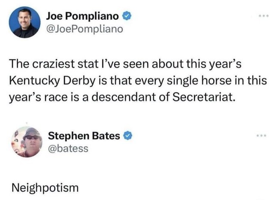Screen dimensions: 279x200
Task: Open Stephen Bates's profile picture
Action: 27,142
